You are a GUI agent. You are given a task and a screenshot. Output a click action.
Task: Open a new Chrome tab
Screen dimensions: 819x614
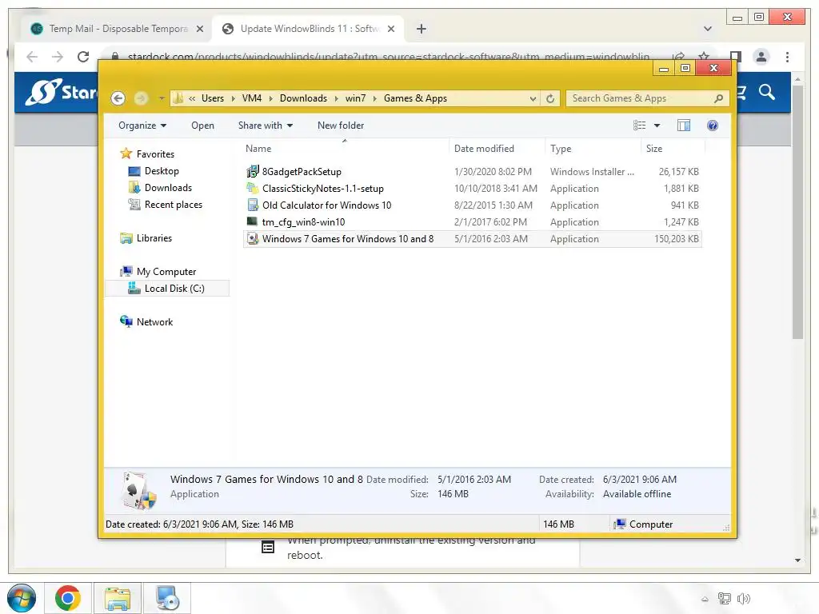[x=421, y=29]
